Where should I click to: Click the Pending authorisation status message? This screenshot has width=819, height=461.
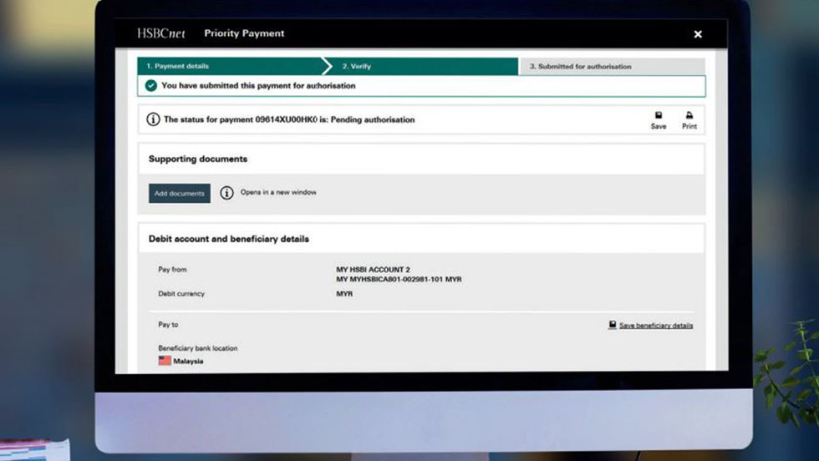point(288,119)
